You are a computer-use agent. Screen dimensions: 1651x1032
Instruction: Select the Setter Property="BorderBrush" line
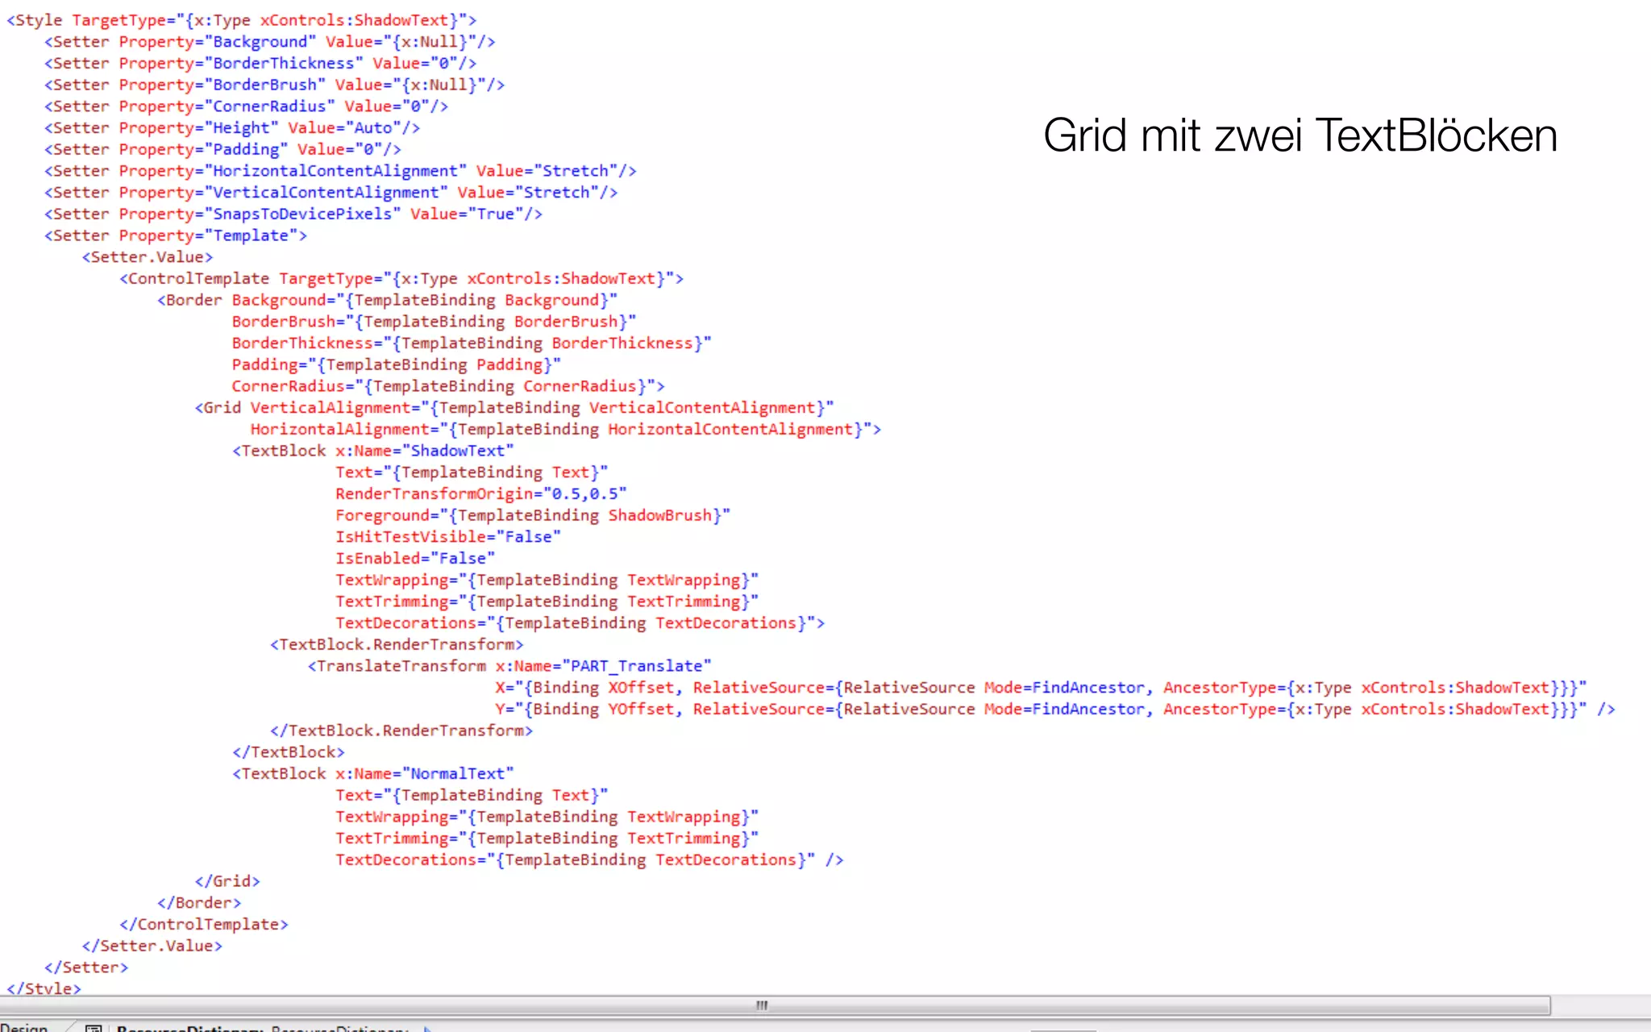click(x=275, y=85)
